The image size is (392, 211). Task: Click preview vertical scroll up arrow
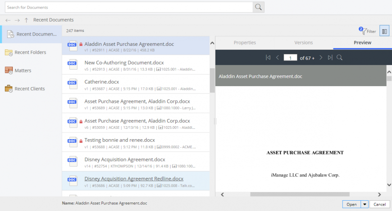click(x=389, y=72)
